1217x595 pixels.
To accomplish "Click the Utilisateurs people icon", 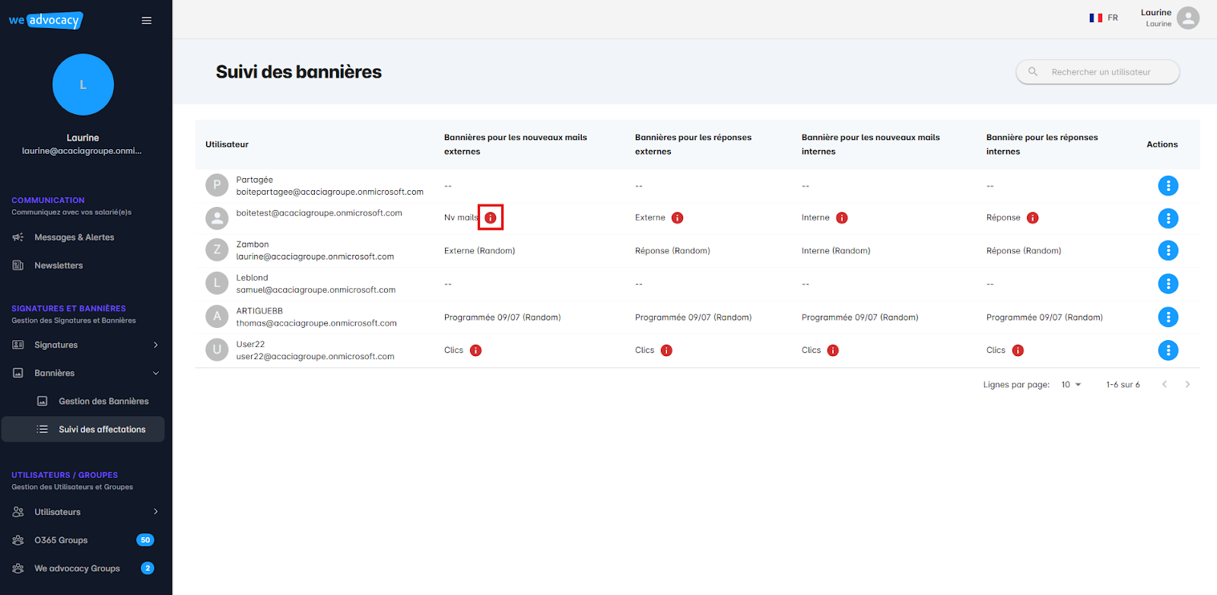I will (x=18, y=512).
